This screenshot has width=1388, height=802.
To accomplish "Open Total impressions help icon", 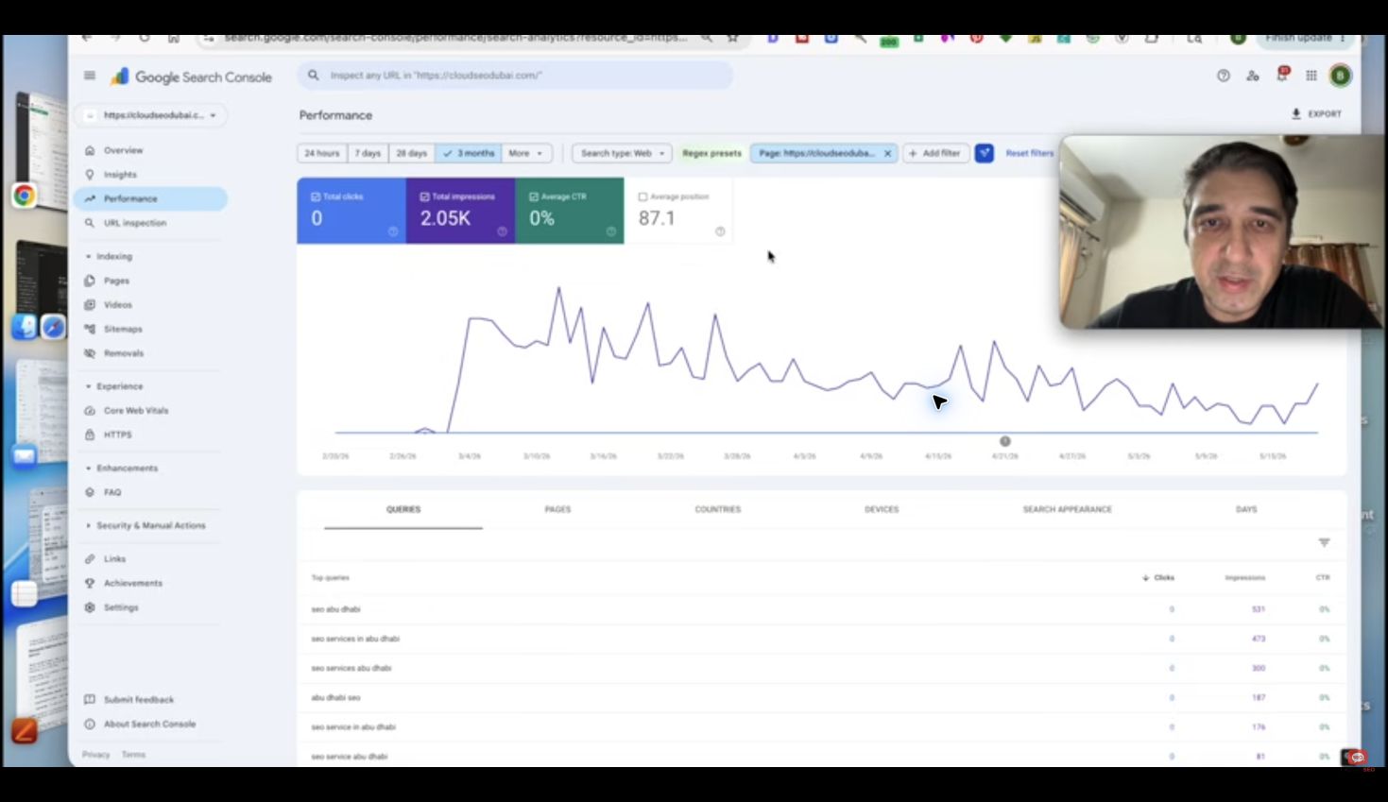I will point(502,231).
